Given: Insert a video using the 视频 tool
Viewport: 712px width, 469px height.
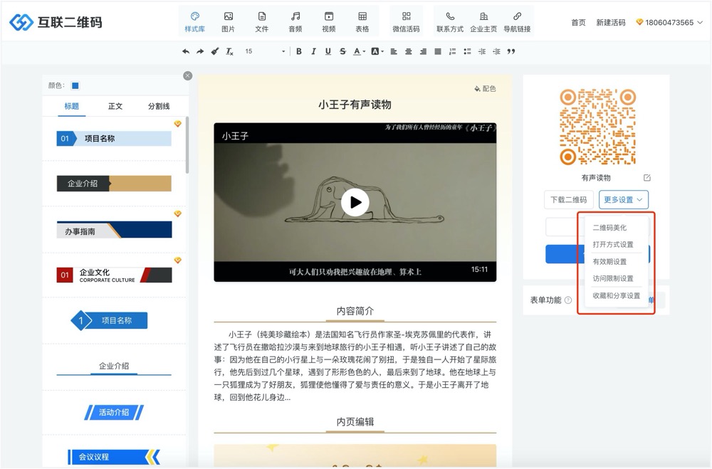Looking at the screenshot, I should pyautogui.click(x=329, y=22).
